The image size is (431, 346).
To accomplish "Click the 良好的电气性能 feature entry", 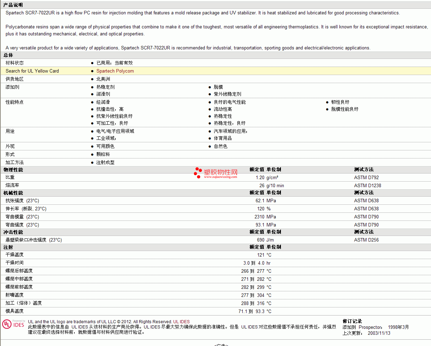I will (230, 102).
